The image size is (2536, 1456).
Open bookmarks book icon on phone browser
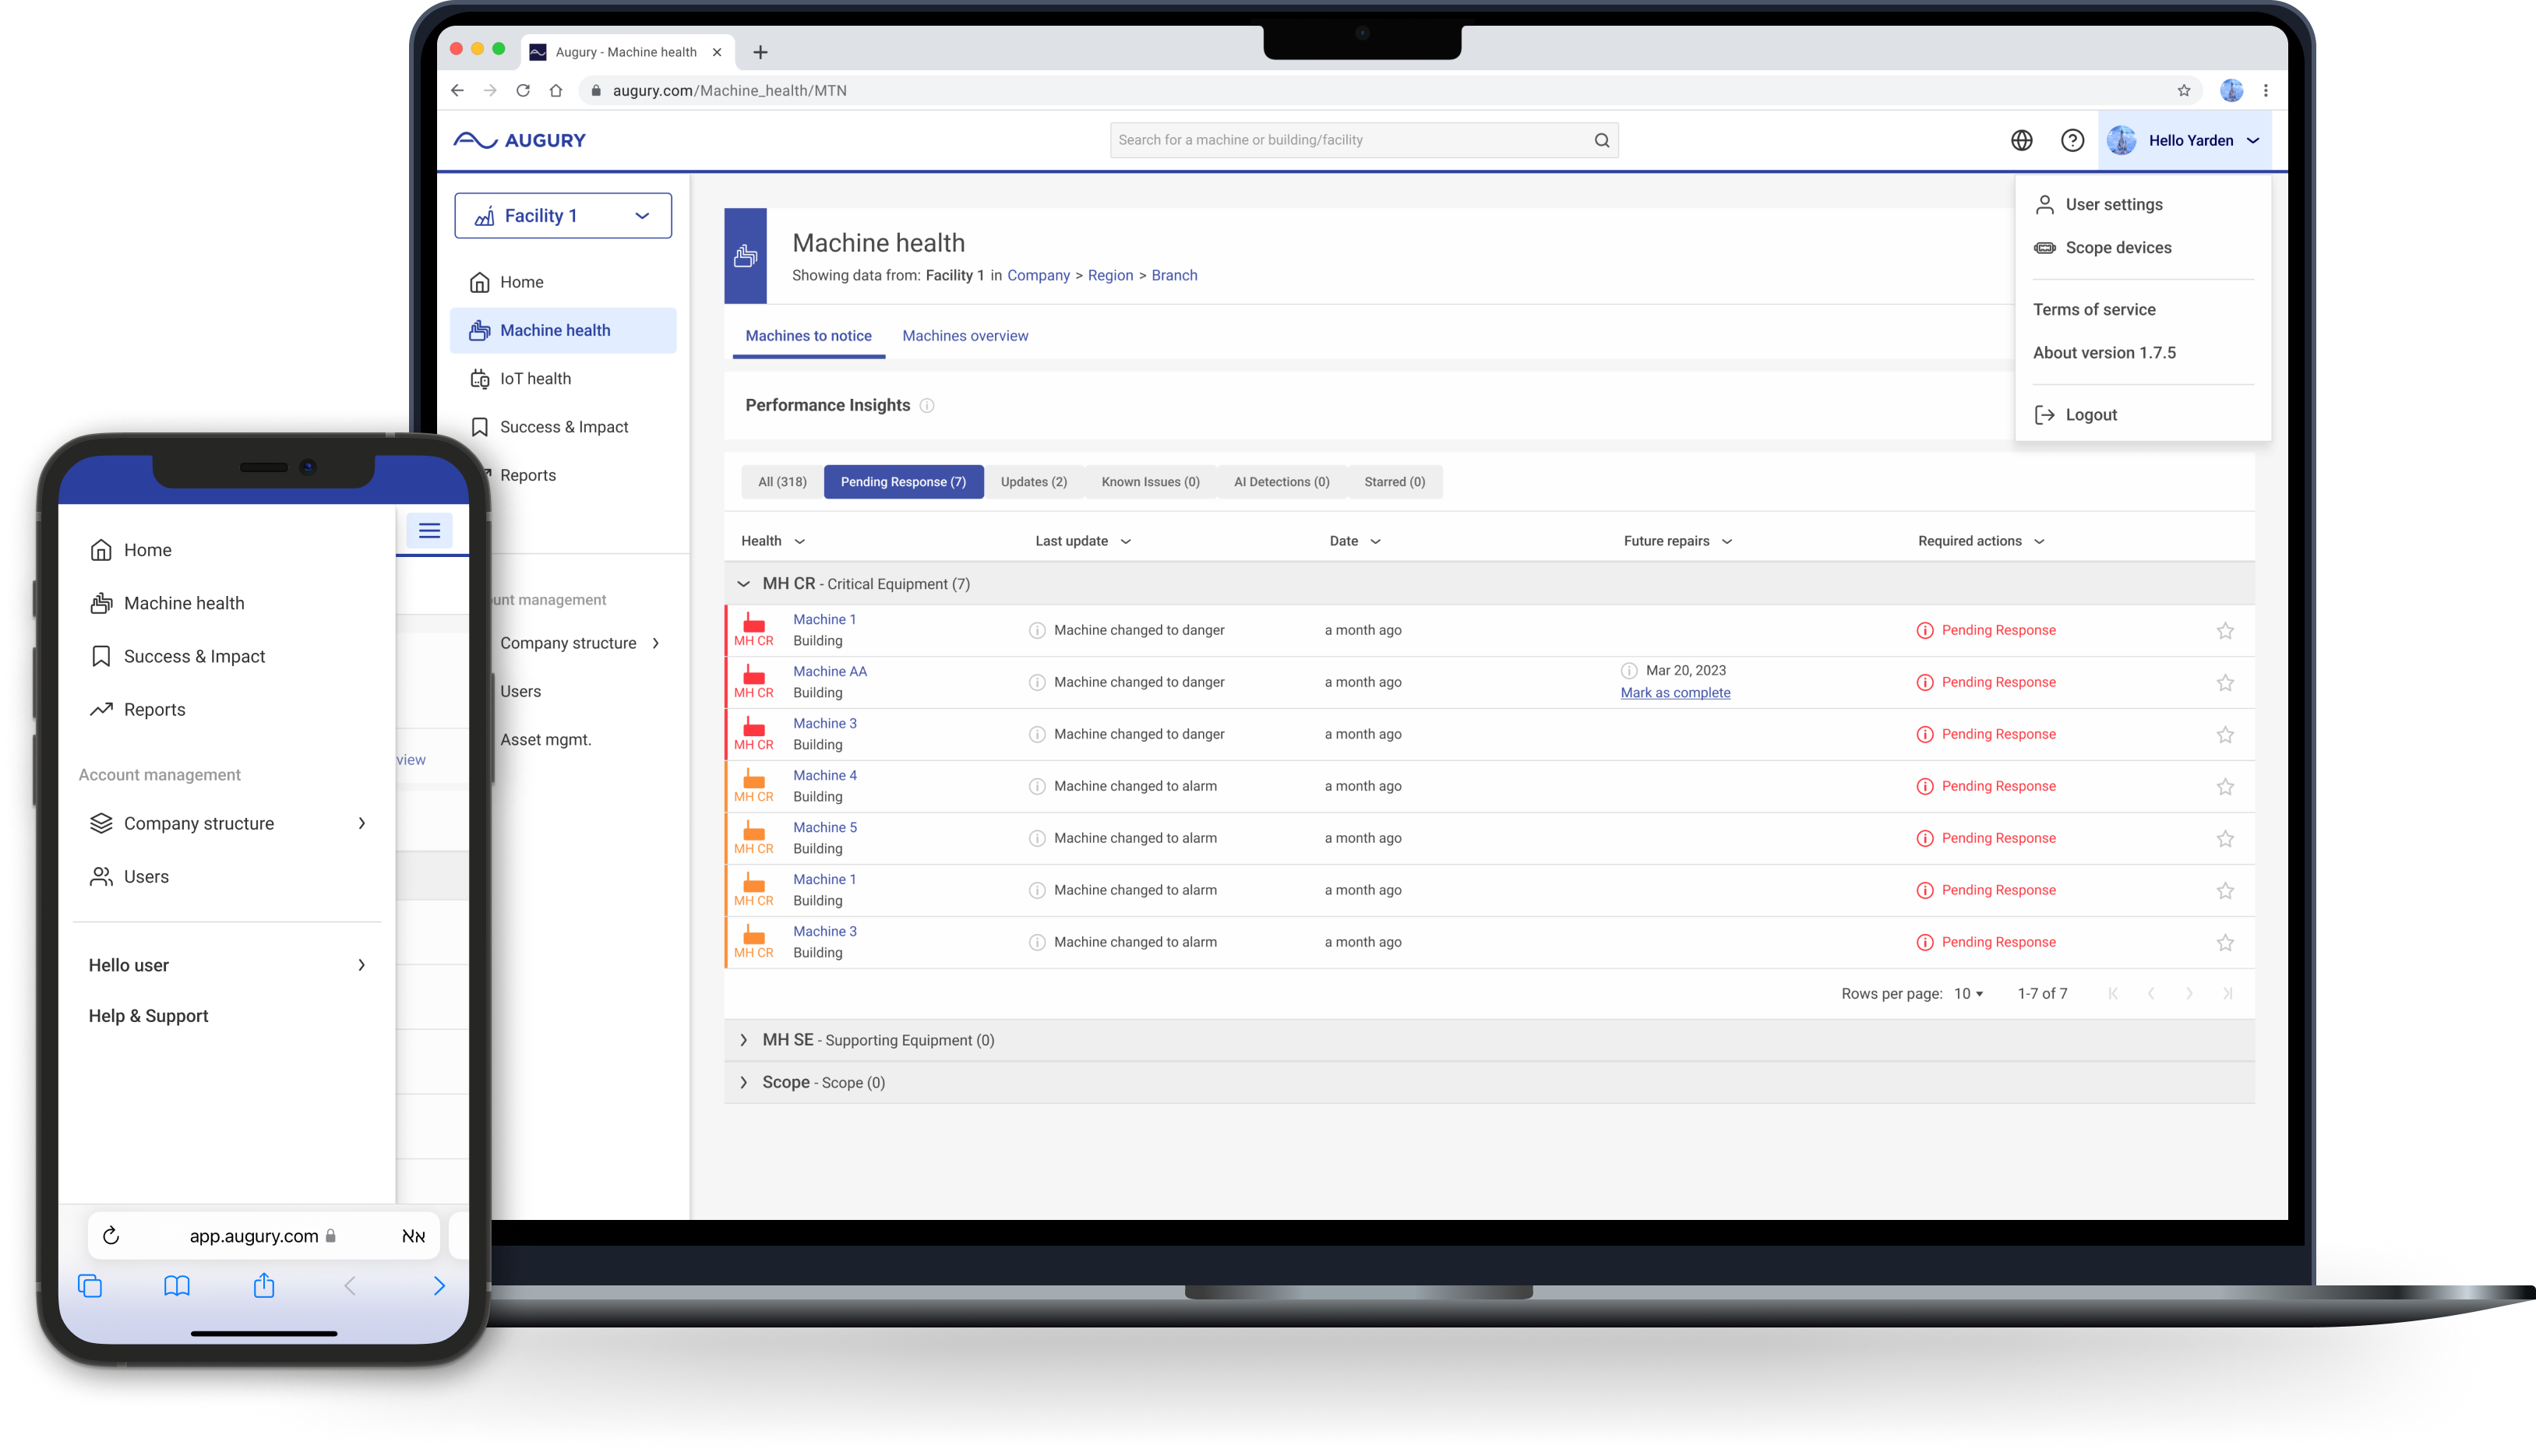(x=177, y=1286)
